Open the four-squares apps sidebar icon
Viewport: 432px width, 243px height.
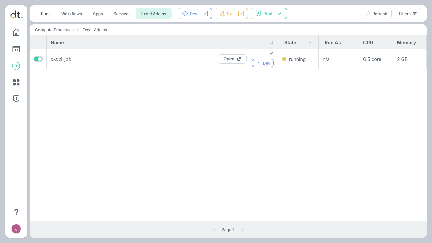coord(16,82)
